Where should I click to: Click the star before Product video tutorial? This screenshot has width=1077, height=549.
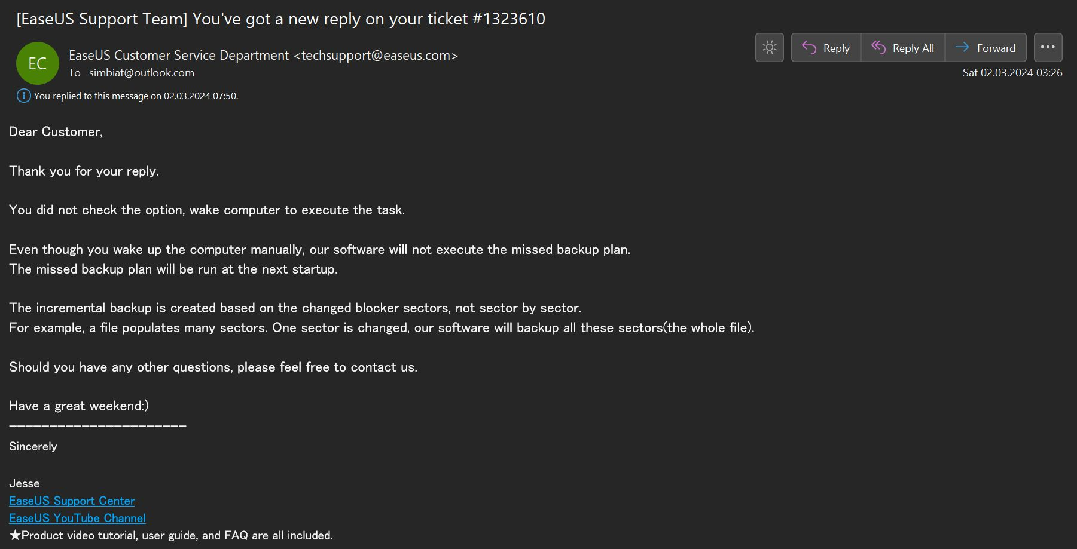point(15,535)
